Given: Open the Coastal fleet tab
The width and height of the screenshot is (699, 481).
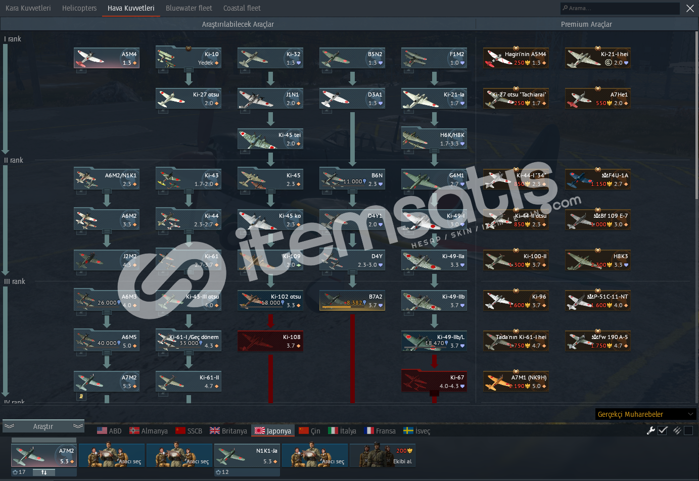Looking at the screenshot, I should pos(242,8).
